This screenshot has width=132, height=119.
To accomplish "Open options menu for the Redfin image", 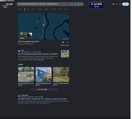I will point(51,85).
